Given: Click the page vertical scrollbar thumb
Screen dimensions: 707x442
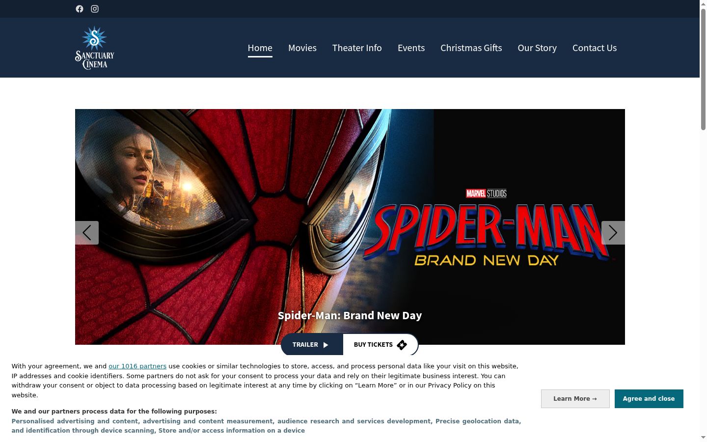Looking at the screenshot, I should click(x=703, y=69).
